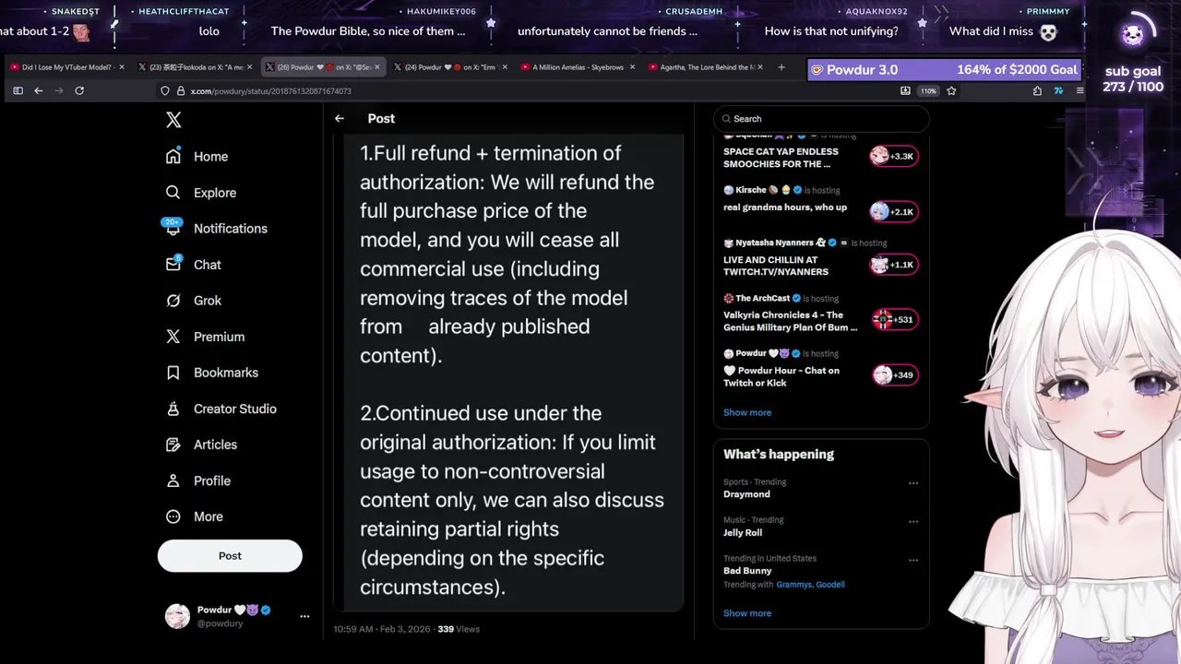Click the white Post button
The height and width of the screenshot is (664, 1181).
230,556
